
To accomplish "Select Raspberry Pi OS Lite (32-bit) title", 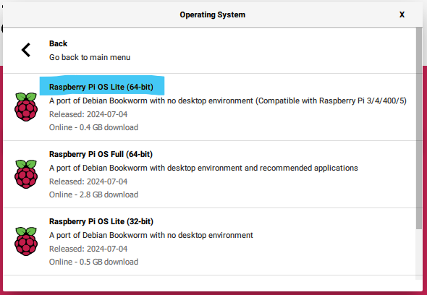I will click(101, 221).
